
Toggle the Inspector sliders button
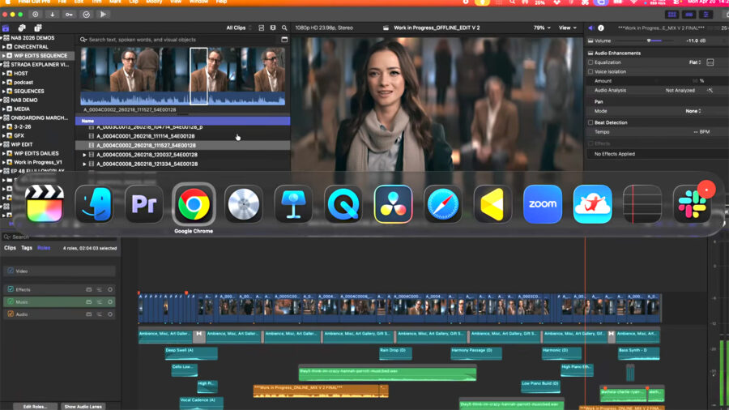706,15
